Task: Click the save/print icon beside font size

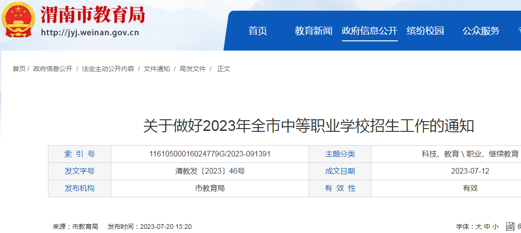Action: point(510,227)
